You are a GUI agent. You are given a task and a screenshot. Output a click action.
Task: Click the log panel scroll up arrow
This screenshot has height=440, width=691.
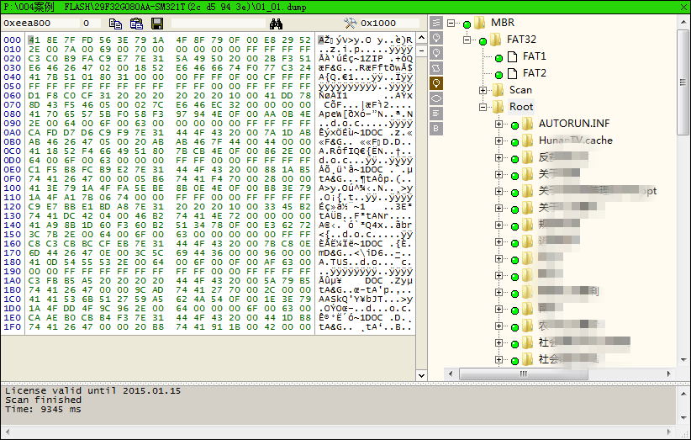pyautogui.click(x=683, y=393)
